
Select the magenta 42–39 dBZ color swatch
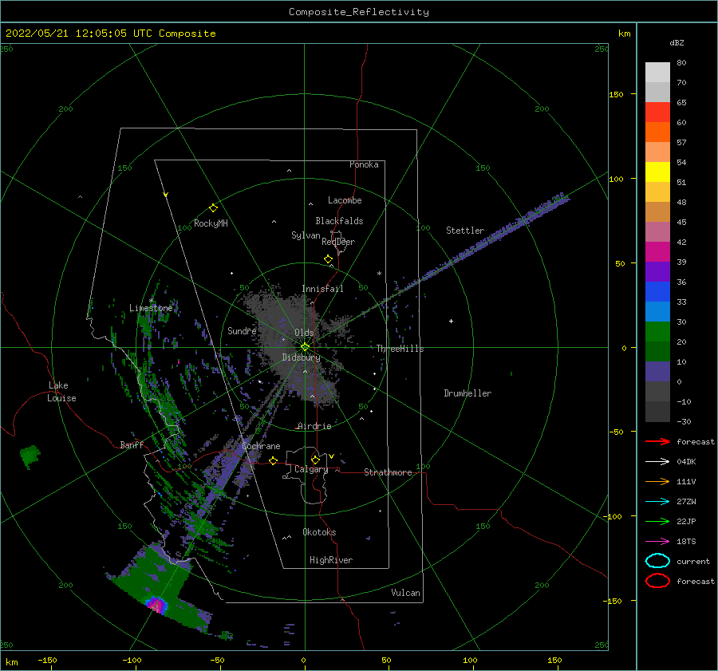657,252
